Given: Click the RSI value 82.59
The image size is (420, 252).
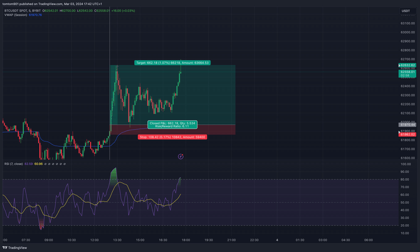Looking at the screenshot, I should pyautogui.click(x=28, y=164).
